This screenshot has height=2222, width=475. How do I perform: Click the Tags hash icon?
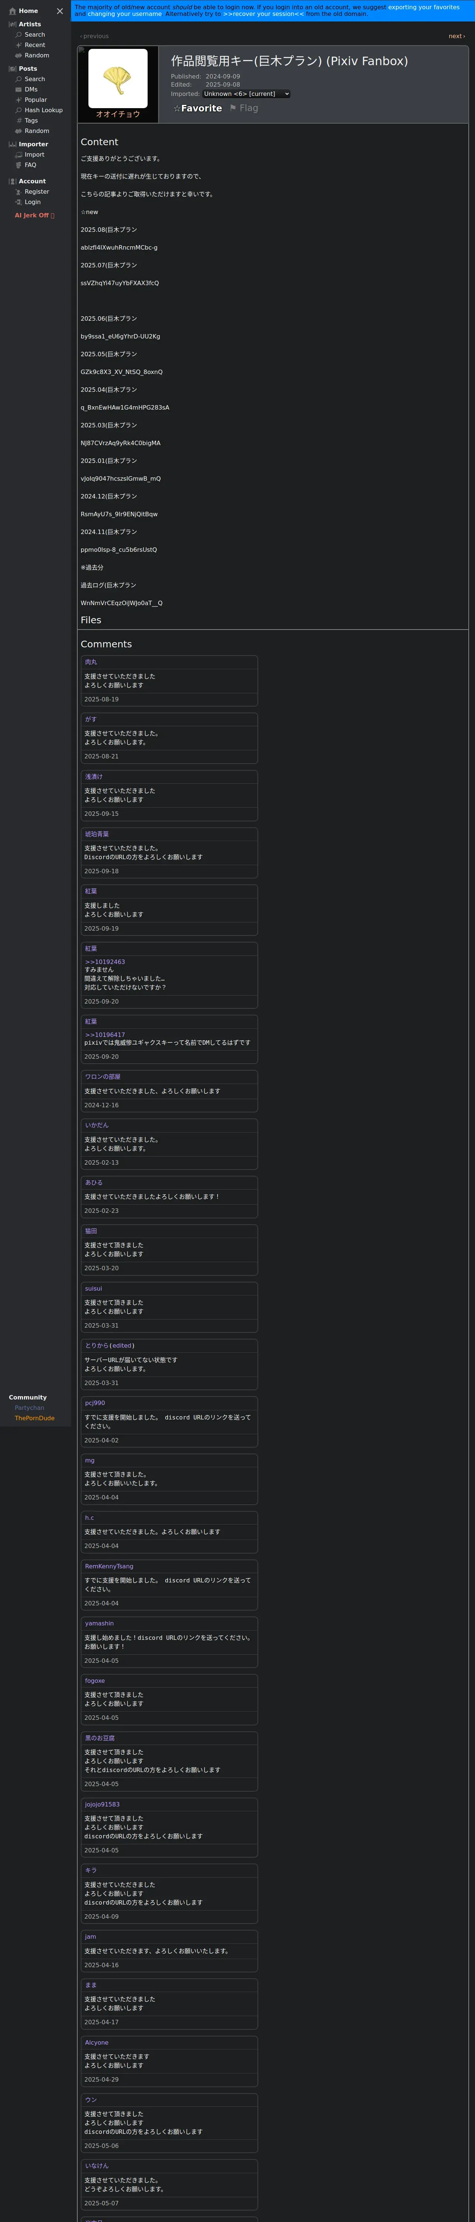(x=19, y=121)
